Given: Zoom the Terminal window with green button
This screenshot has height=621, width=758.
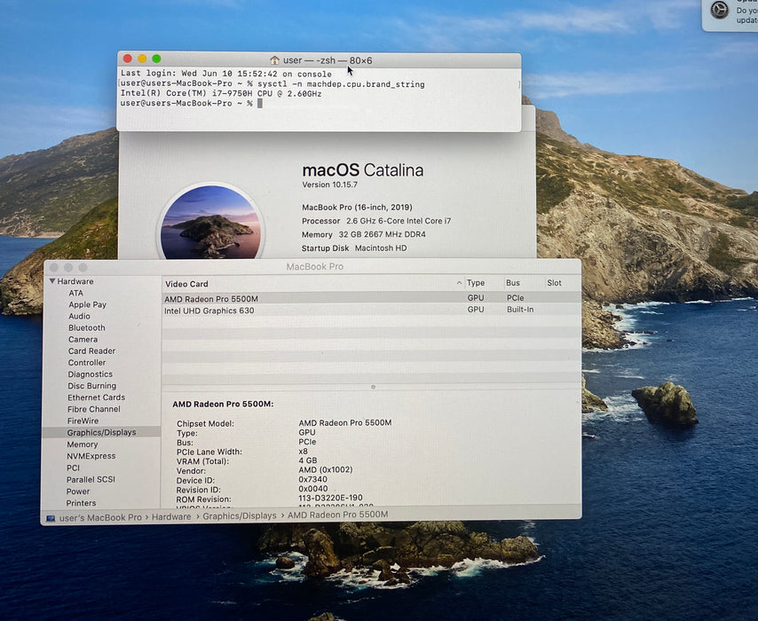Looking at the screenshot, I should [156, 59].
